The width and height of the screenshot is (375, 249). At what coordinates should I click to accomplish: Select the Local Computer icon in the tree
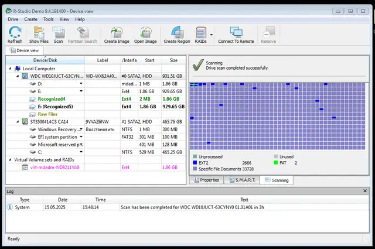[x=18, y=69]
